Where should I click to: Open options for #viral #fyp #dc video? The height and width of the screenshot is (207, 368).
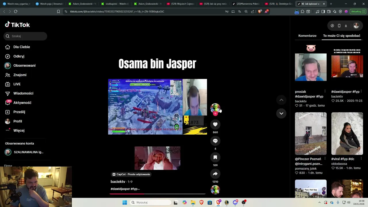(361, 159)
